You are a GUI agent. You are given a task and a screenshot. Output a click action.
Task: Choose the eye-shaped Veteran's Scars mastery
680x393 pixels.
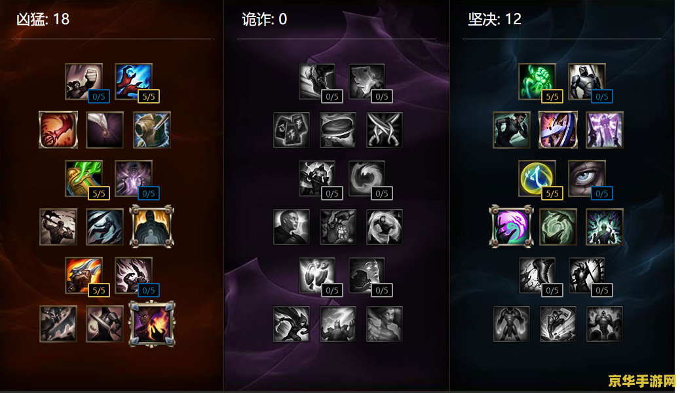[x=587, y=178]
